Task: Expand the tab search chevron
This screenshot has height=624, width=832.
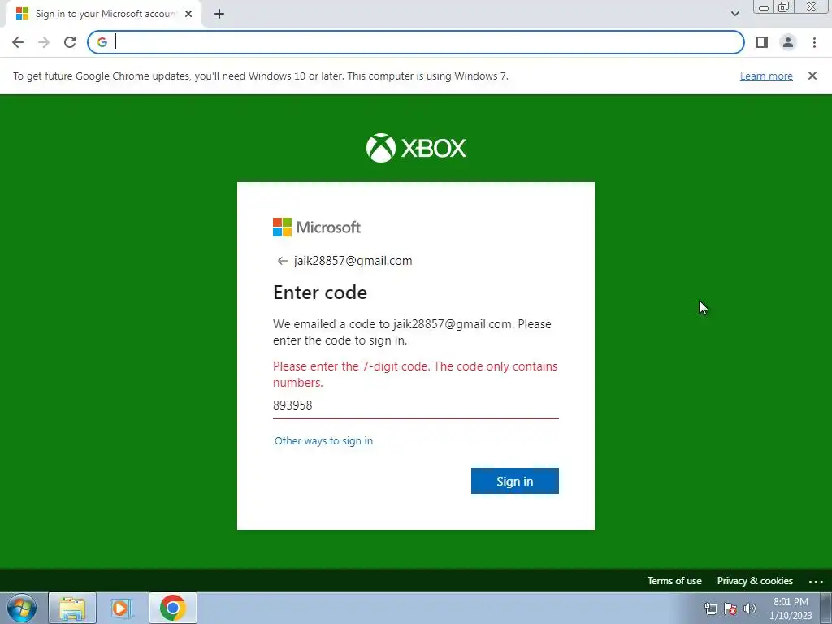Action: tap(734, 14)
